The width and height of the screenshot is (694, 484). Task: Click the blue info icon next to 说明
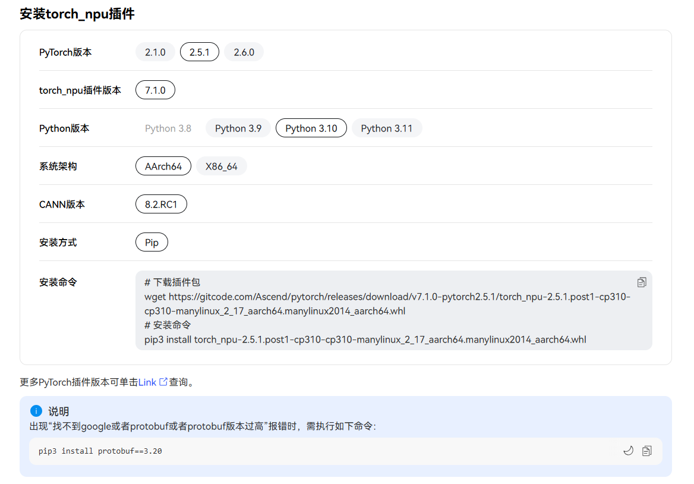[36, 411]
